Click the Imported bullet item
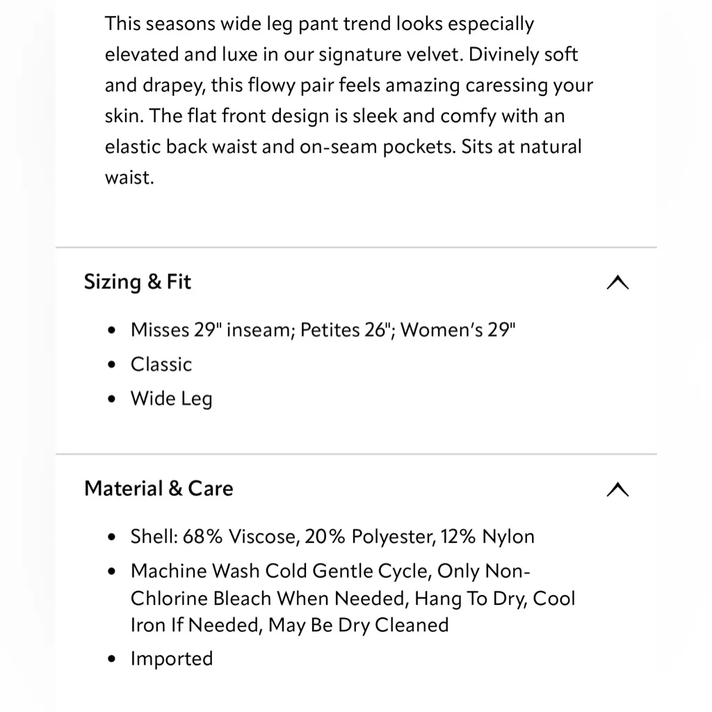The width and height of the screenshot is (712, 712). pos(172,659)
